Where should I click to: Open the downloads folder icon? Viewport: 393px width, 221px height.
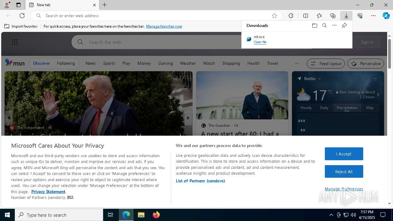[314, 25]
